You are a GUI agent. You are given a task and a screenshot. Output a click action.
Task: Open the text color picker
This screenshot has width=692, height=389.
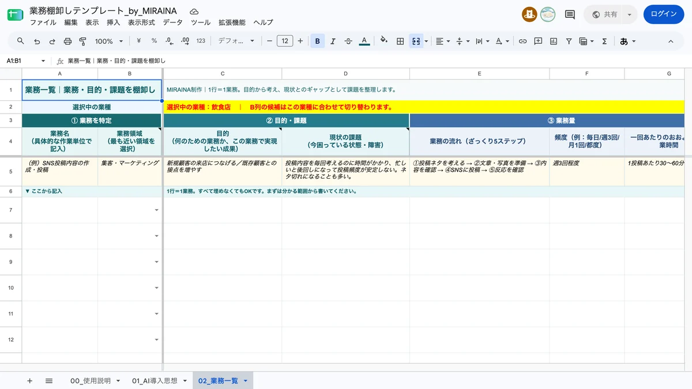tap(364, 41)
